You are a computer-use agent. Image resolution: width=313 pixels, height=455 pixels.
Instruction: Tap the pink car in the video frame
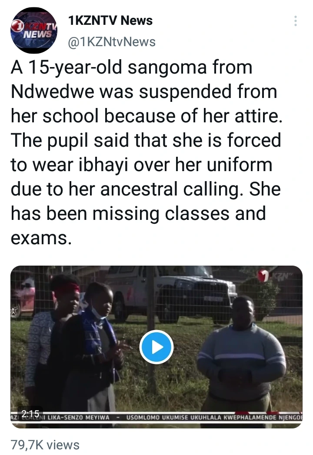pyautogui.click(x=23, y=297)
